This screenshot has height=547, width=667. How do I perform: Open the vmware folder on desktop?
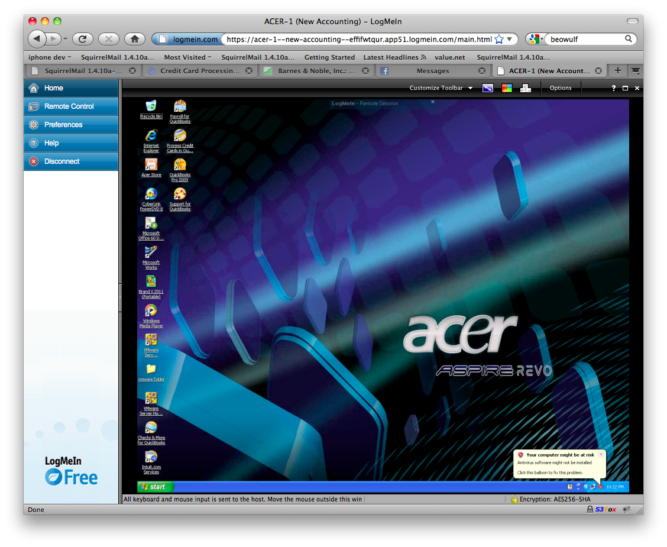151,373
